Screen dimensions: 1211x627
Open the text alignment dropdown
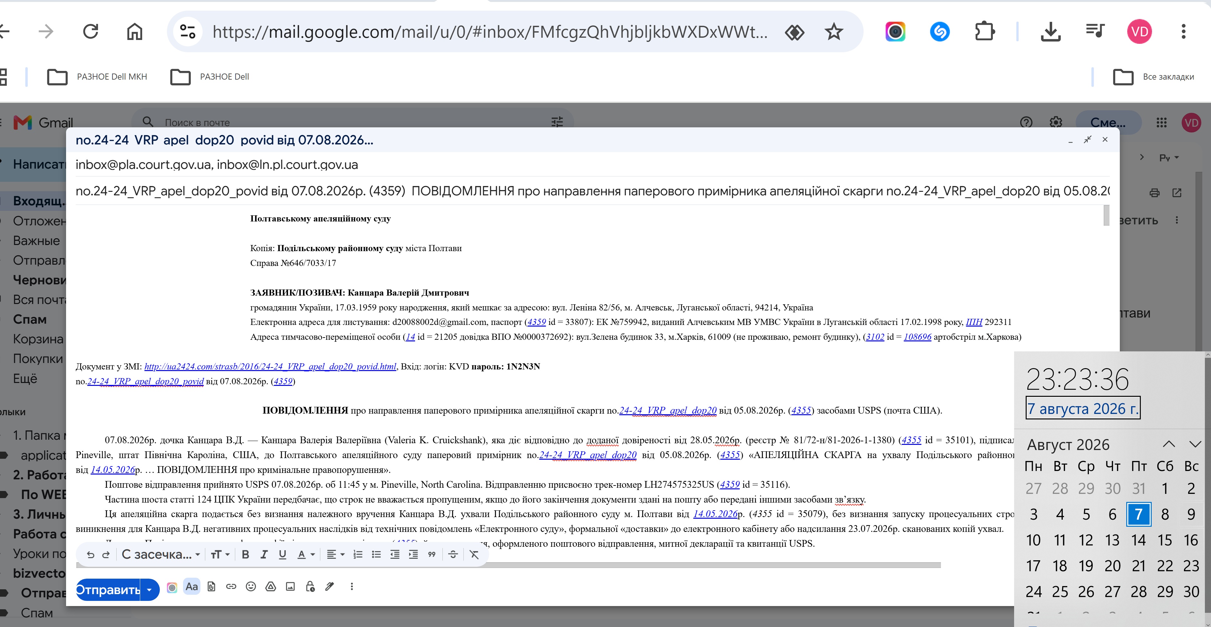point(336,554)
